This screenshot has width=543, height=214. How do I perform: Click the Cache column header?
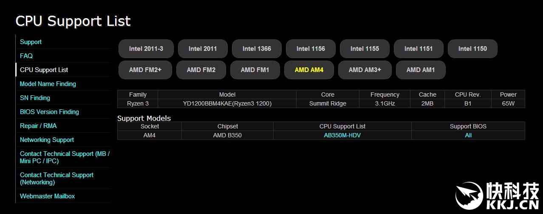[427, 94]
